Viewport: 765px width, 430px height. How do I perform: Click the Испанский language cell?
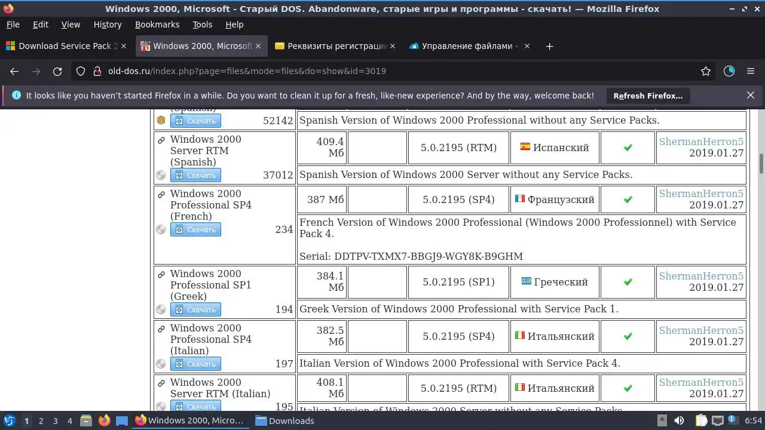(555, 148)
